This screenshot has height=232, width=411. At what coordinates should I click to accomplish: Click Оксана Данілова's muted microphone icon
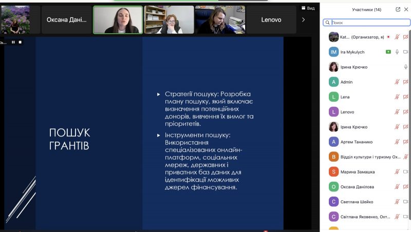coord(397,187)
